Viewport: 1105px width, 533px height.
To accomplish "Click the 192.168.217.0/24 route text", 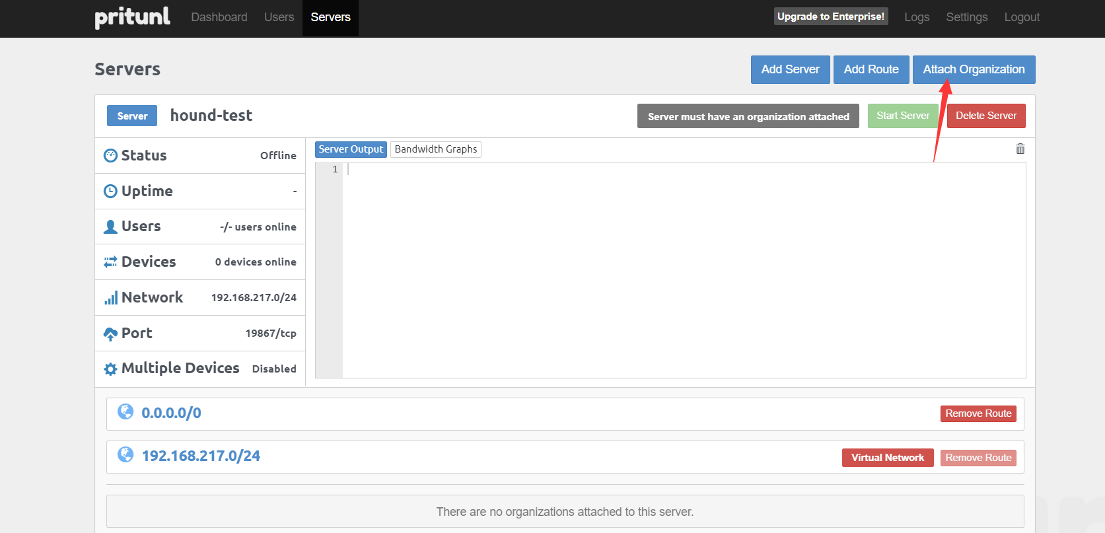I will tap(201, 456).
